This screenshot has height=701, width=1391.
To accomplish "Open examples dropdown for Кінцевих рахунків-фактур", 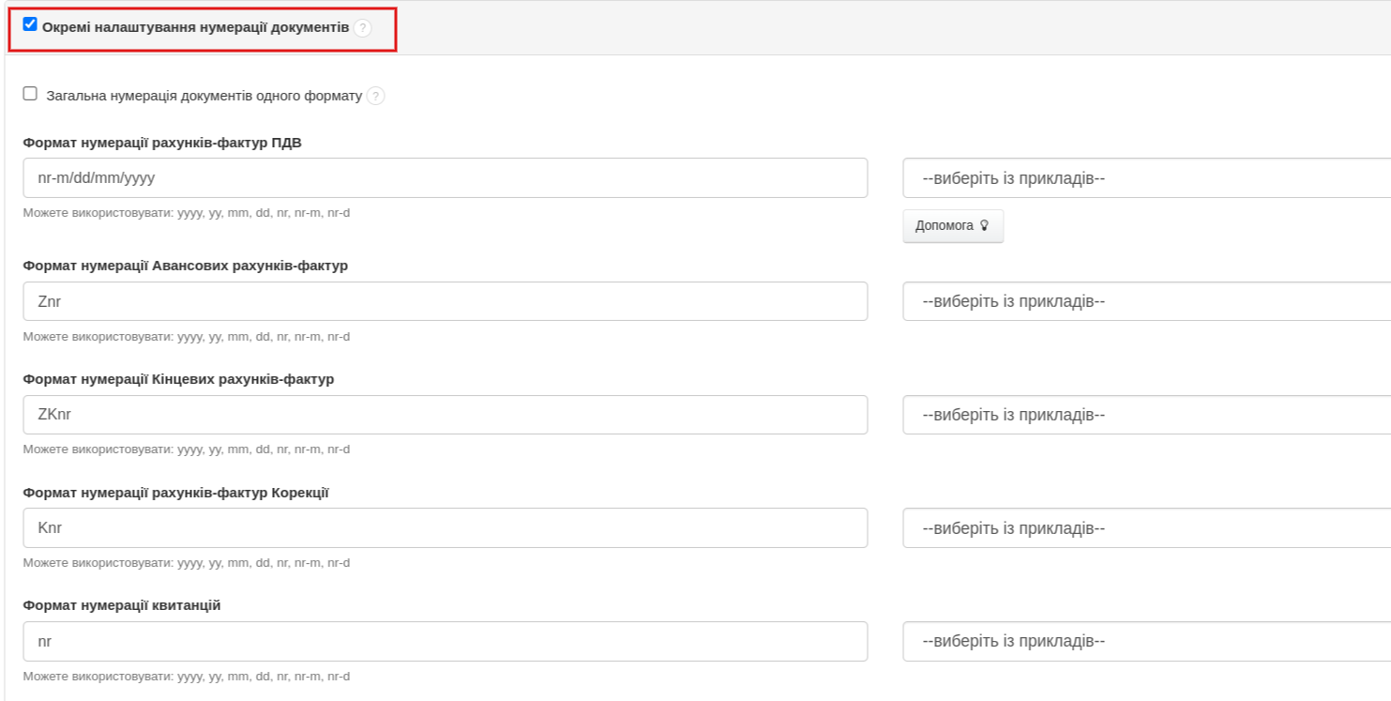I will (x=1146, y=415).
